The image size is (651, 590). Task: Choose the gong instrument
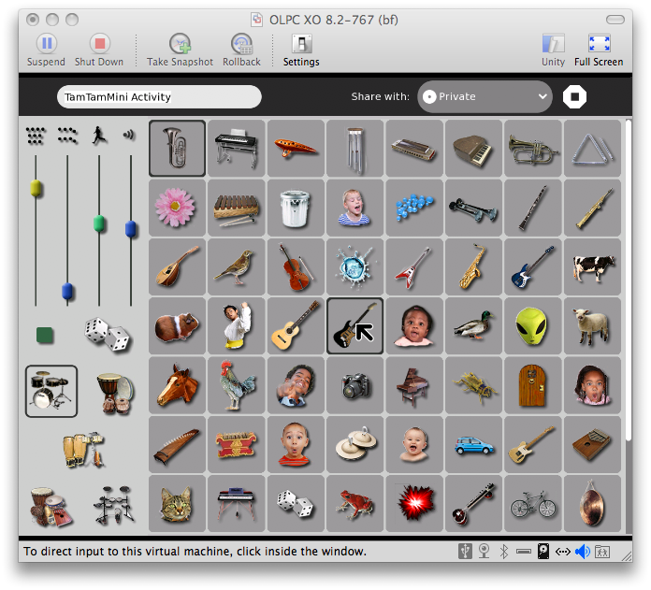tap(592, 504)
